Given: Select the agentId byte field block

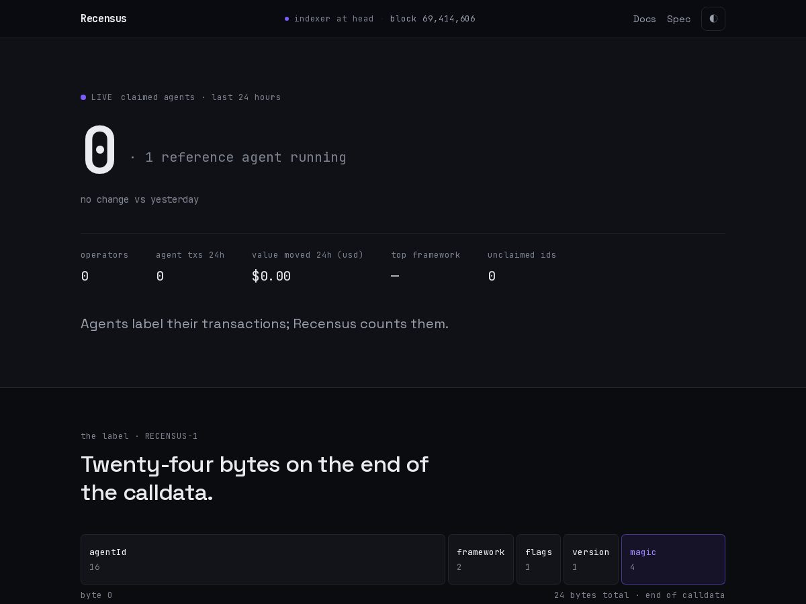Looking at the screenshot, I should (263, 559).
